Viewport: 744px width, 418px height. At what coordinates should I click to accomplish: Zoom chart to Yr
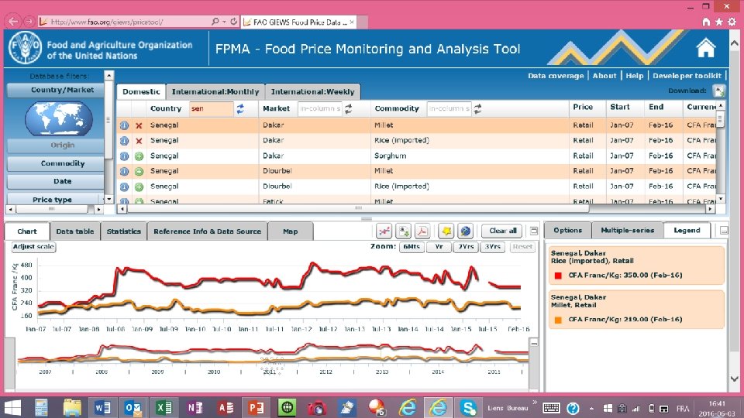click(x=439, y=247)
